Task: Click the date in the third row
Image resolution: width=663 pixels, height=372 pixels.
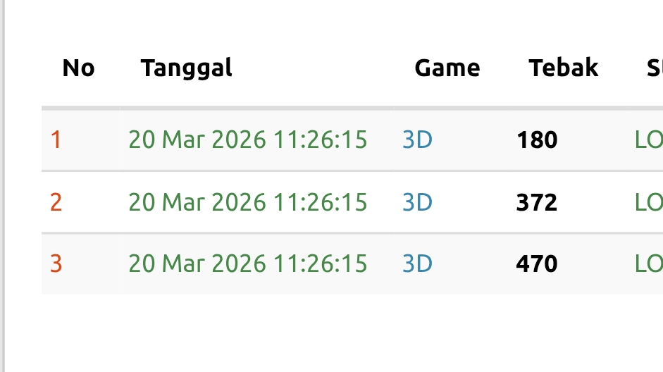Action: [247, 264]
